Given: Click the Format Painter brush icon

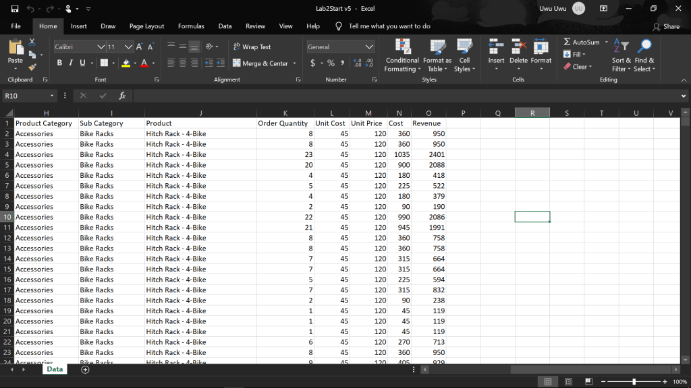Looking at the screenshot, I should (32, 67).
